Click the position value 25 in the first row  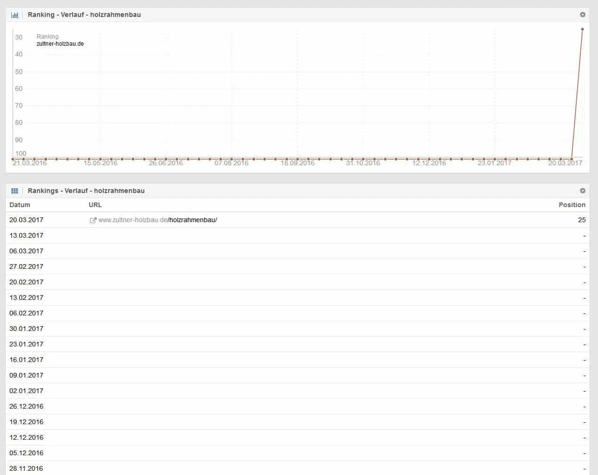click(x=581, y=220)
